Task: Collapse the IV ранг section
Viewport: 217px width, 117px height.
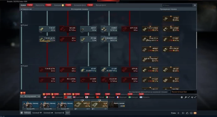Action: tap(24, 66)
